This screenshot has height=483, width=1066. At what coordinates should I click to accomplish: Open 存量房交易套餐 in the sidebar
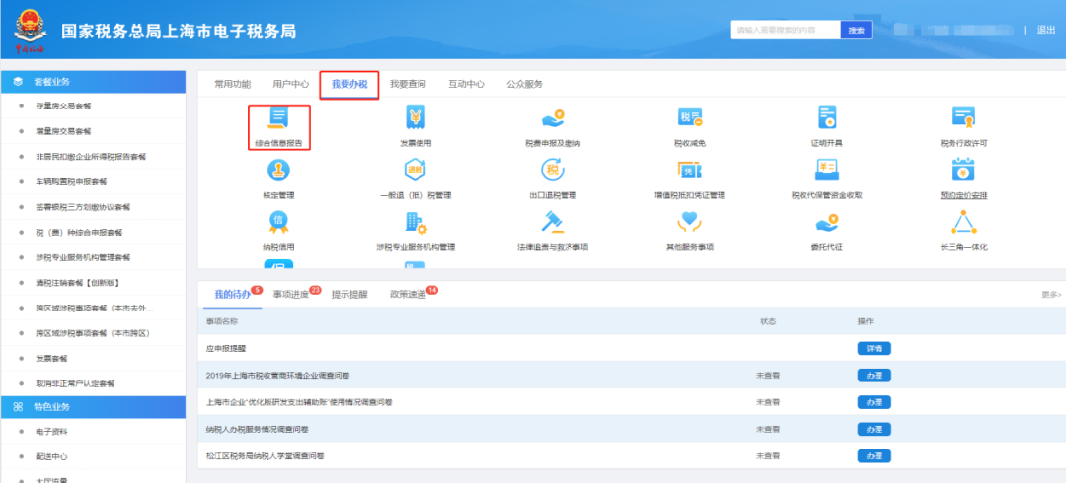[x=63, y=106]
